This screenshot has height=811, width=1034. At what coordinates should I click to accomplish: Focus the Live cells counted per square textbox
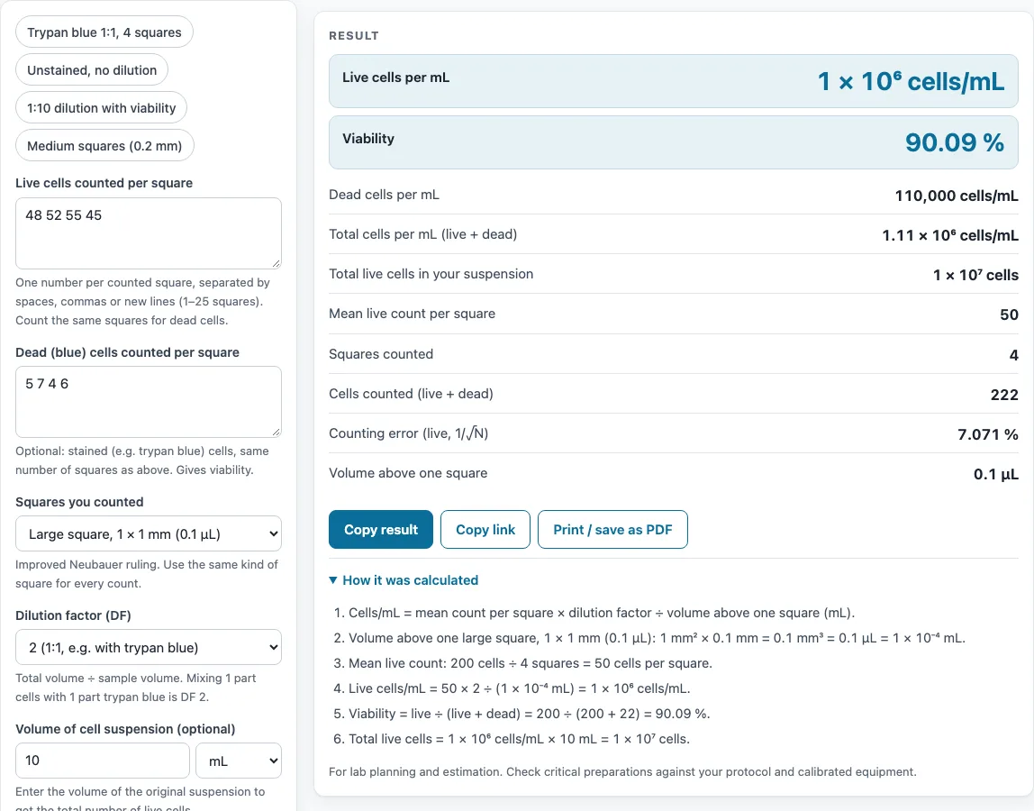[x=149, y=233]
